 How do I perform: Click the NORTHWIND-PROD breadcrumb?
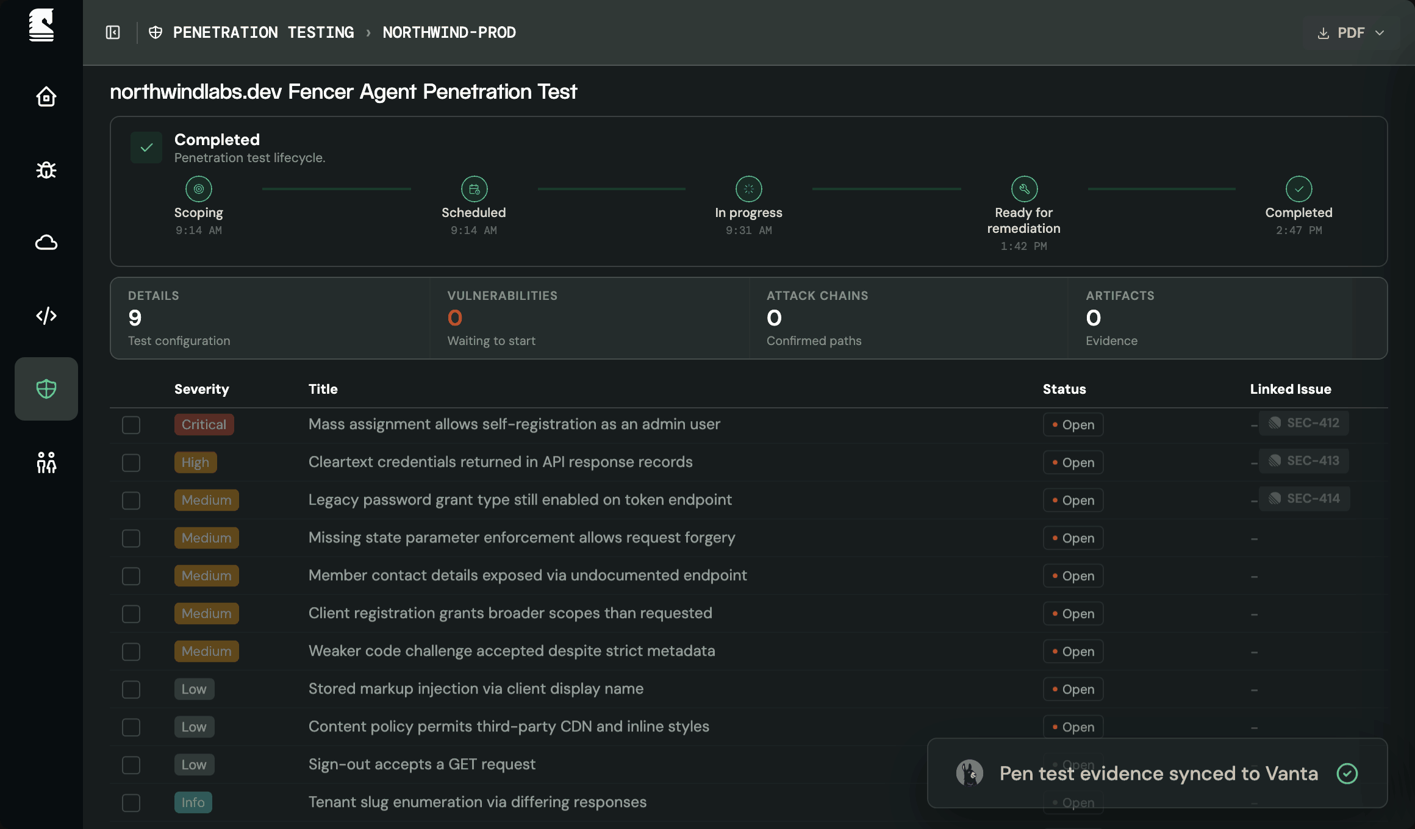click(x=450, y=32)
